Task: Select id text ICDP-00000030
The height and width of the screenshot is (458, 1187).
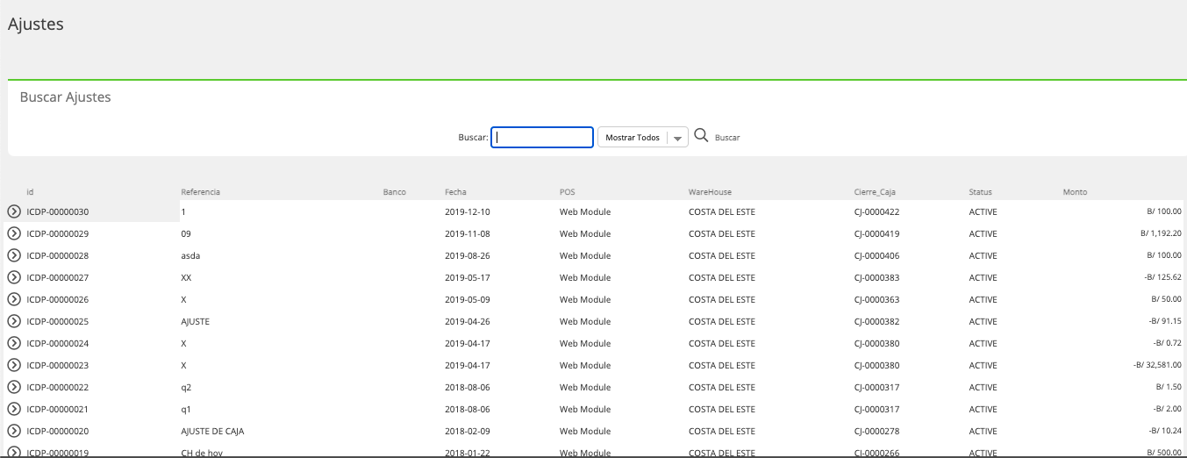Action: pos(58,211)
